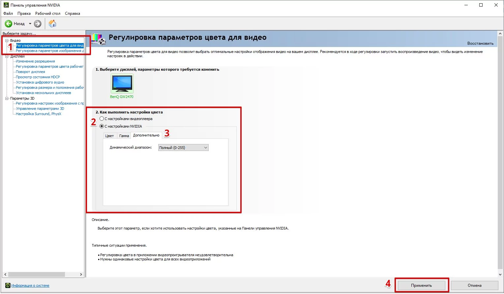Open 'Регулировка настроек изображения с просмотром'
Screen dimensions: 504x294
click(x=50, y=103)
